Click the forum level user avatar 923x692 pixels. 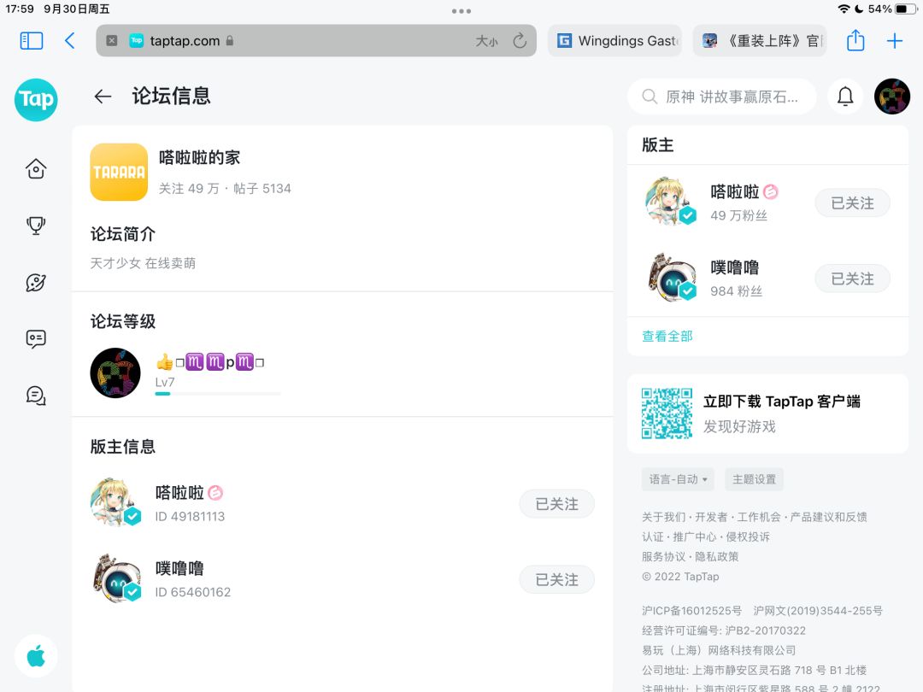pyautogui.click(x=115, y=372)
